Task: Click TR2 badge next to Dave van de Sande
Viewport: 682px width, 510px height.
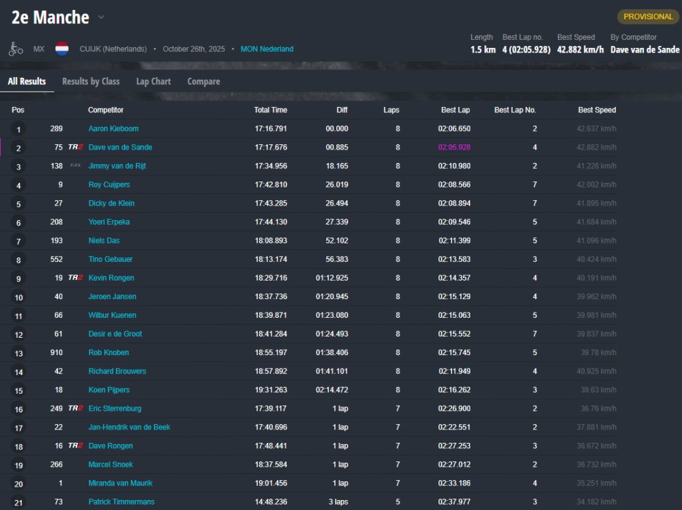Action: pyautogui.click(x=75, y=148)
